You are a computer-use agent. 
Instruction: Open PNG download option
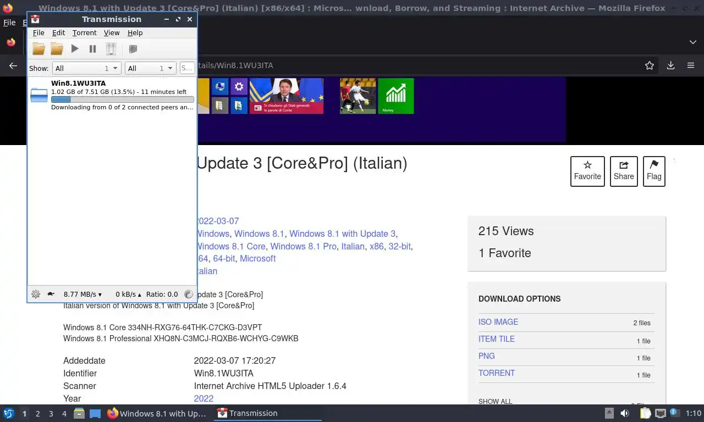[487, 356]
